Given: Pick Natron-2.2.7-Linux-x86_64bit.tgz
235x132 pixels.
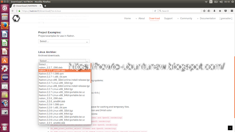Looking at the screenshot, I should (65, 89).
